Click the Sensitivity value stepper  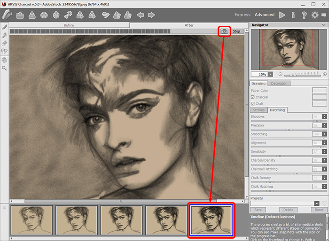(x=324, y=151)
